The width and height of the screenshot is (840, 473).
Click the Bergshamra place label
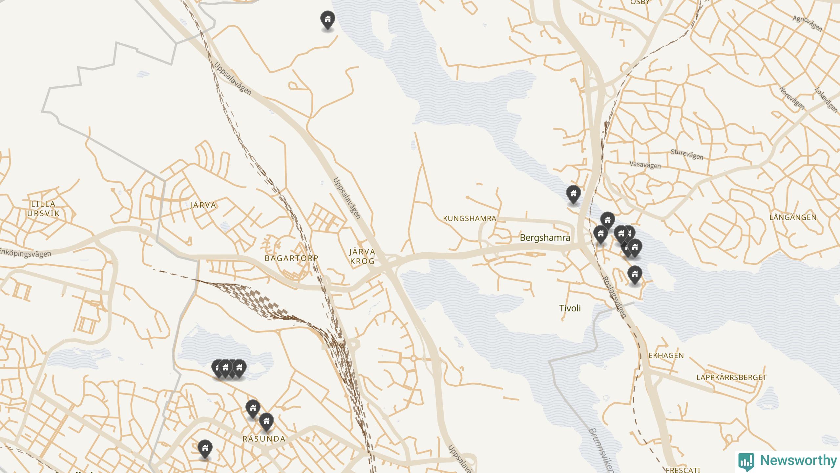545,238
